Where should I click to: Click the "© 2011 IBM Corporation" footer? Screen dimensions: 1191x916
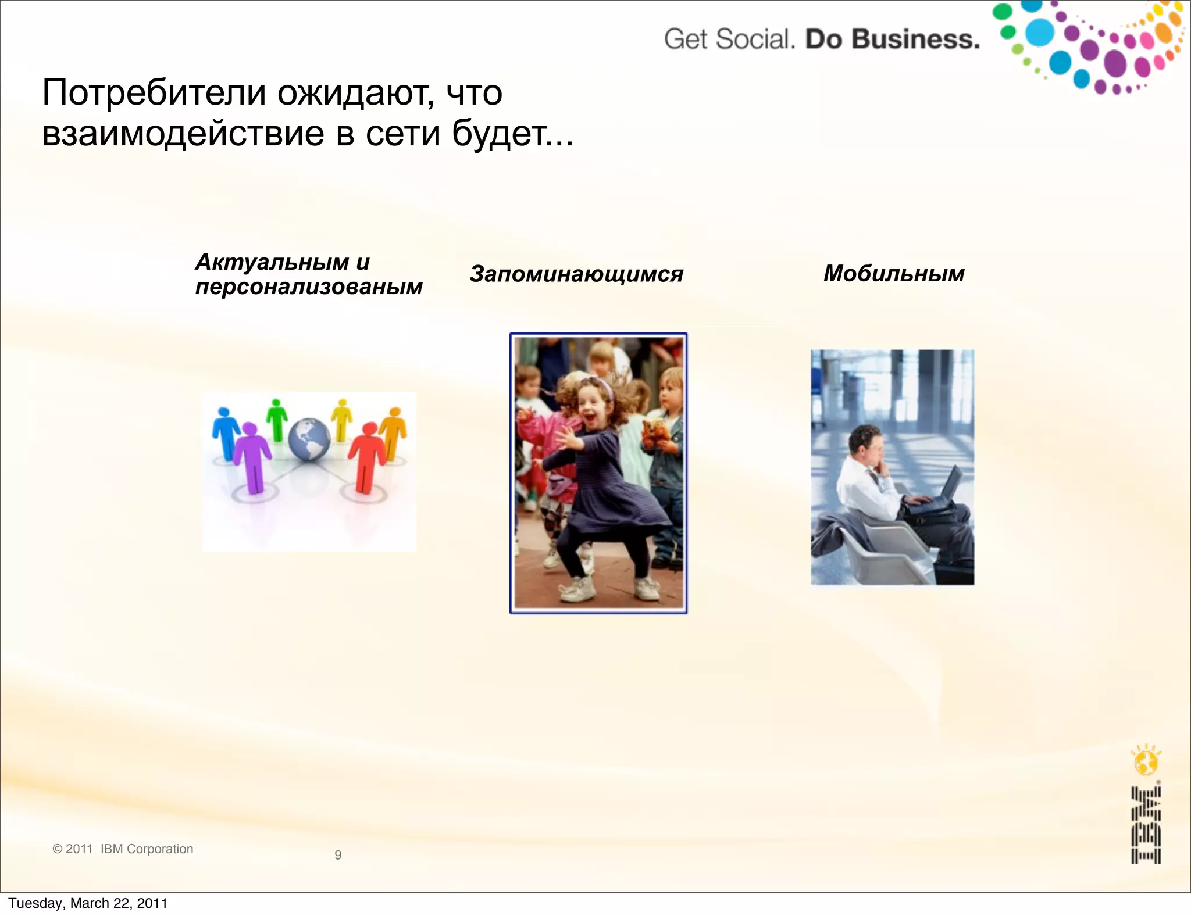point(123,849)
